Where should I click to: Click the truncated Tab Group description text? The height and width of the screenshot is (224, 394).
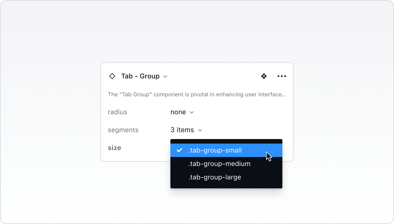[197, 94]
